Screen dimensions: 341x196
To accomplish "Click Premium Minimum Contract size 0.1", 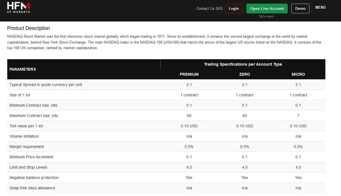I will tap(189, 105).
